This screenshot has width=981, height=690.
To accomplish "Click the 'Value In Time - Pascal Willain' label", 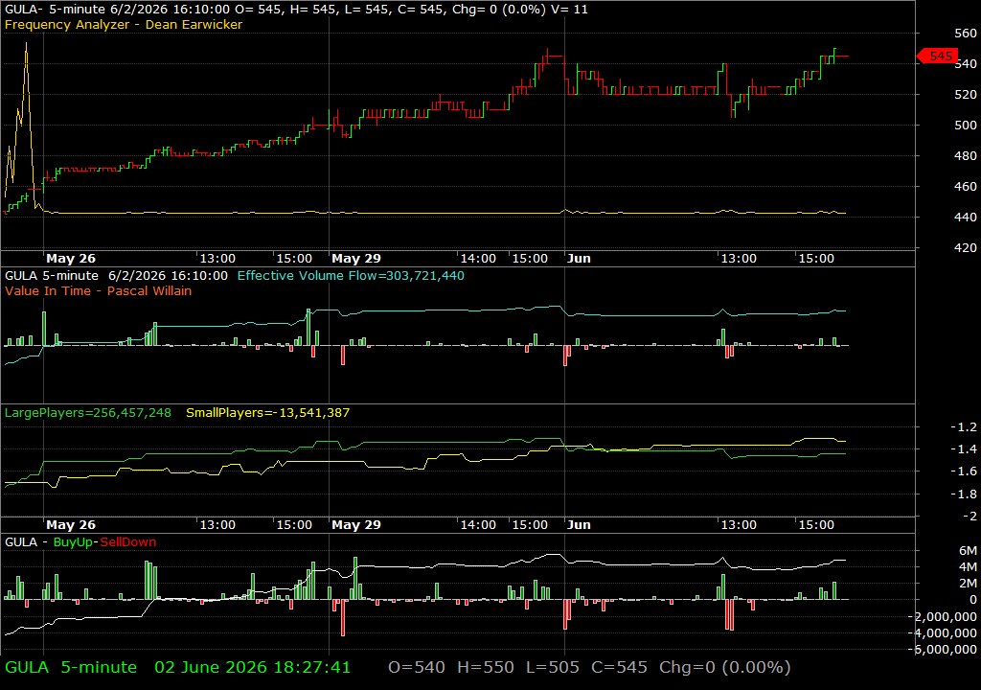I will tap(99, 290).
